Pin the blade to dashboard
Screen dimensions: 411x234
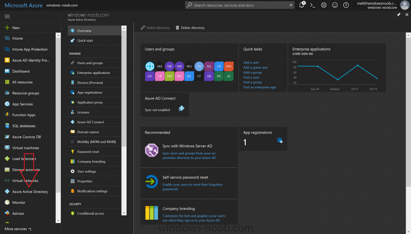click(399, 15)
